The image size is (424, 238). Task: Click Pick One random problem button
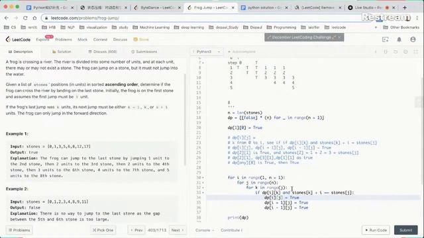point(103,230)
